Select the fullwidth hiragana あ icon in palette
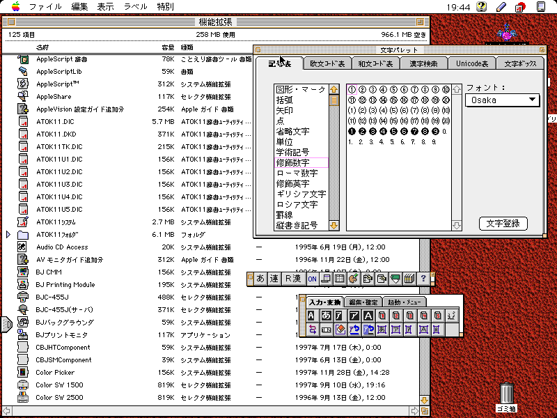The width and height of the screenshot is (557, 418). pos(326,316)
